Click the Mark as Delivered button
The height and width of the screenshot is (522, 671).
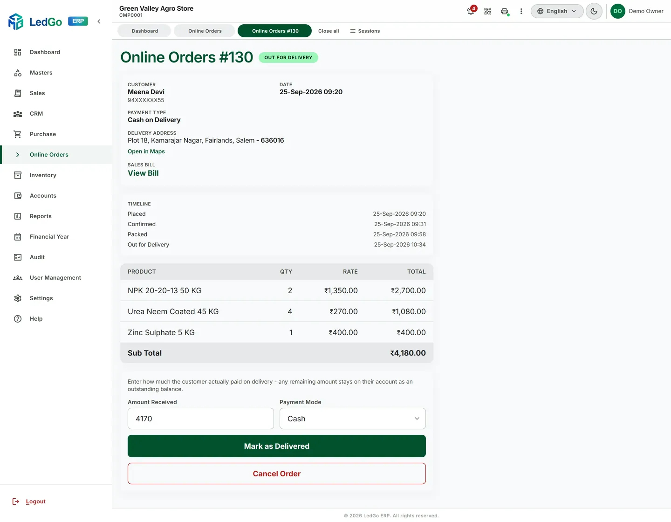(x=277, y=446)
